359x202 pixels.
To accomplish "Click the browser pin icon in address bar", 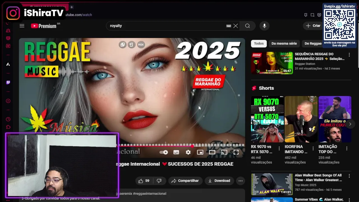I will [x=306, y=15].
